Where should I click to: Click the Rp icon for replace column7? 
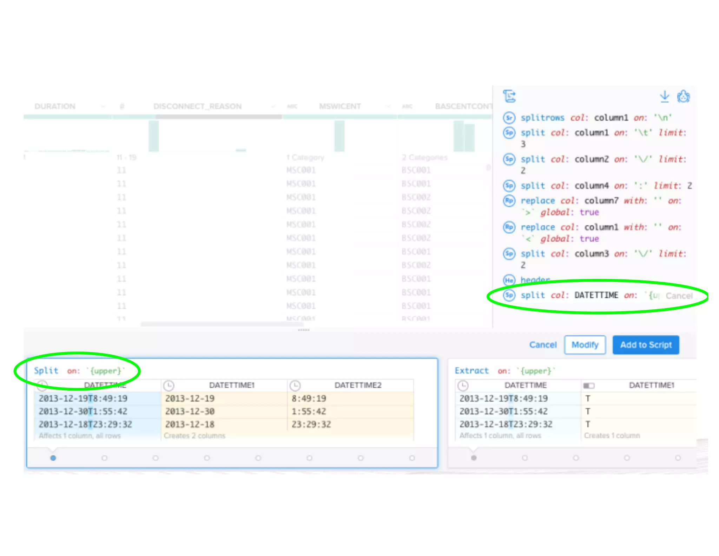point(509,201)
